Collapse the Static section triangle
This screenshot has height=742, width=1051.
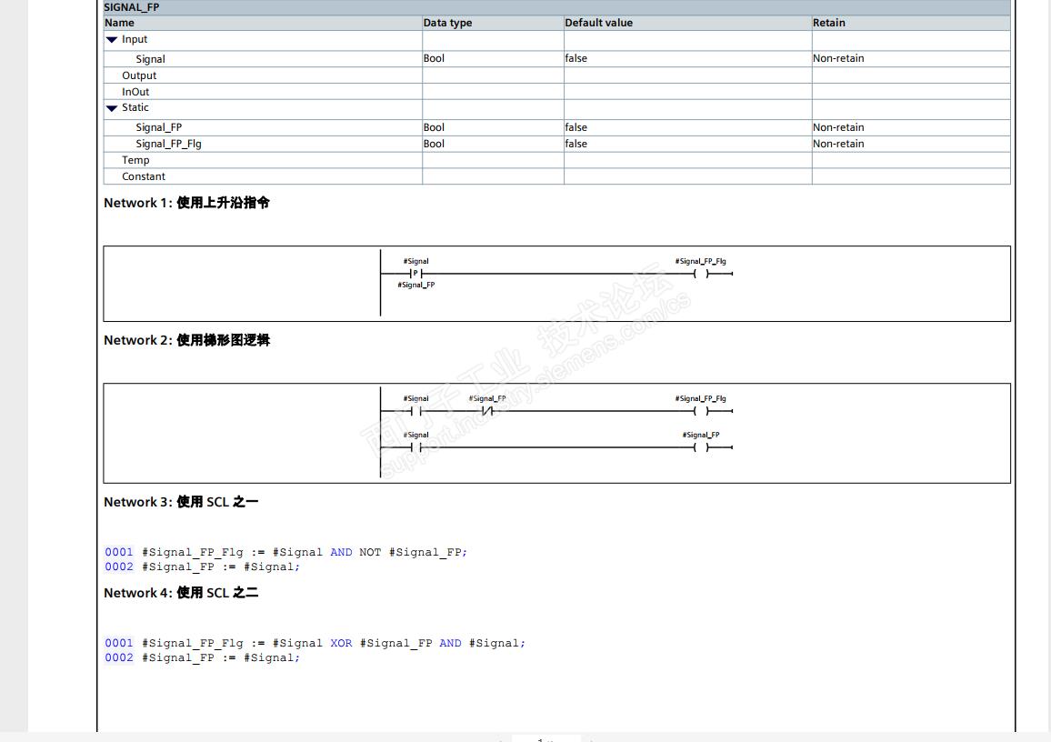coord(112,108)
